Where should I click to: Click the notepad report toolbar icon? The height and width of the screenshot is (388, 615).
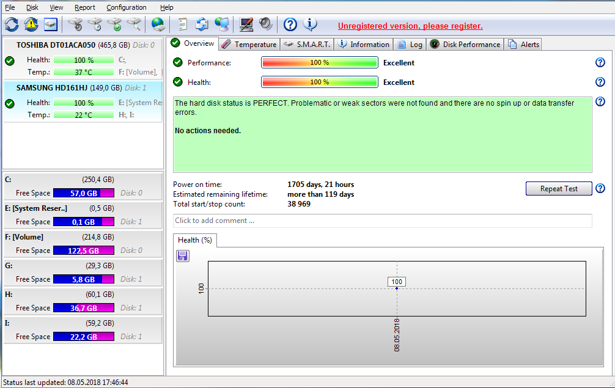coord(182,24)
